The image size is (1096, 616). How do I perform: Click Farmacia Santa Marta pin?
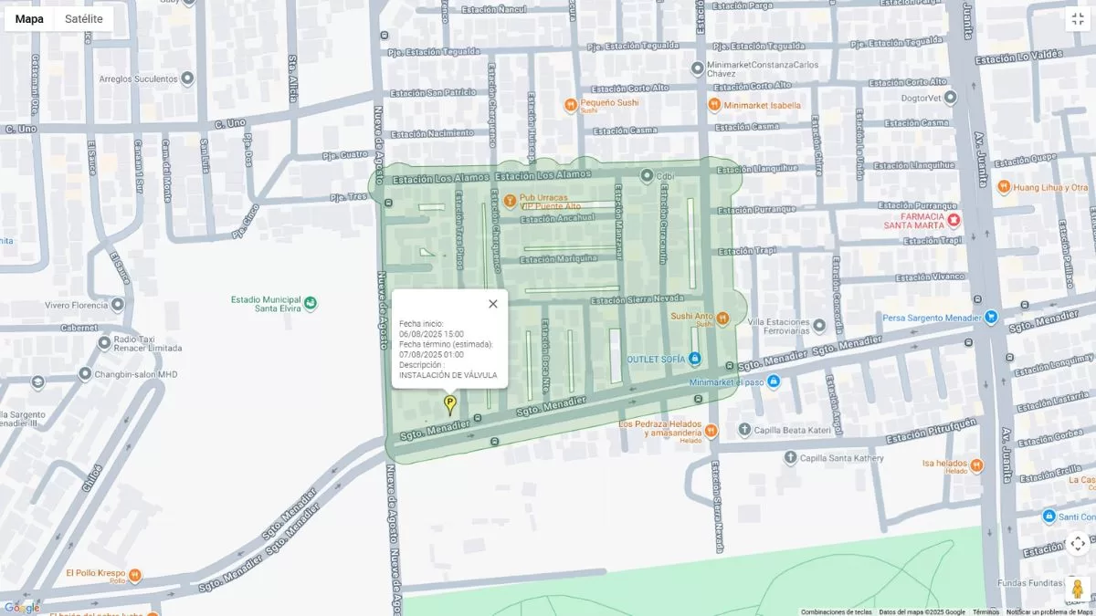(954, 220)
